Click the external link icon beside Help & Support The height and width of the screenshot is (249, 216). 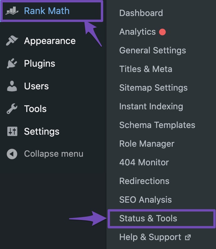[x=188, y=237]
